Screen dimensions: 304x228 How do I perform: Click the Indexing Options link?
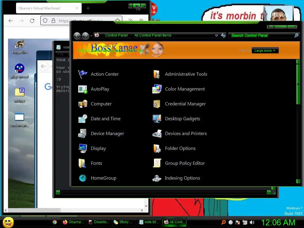tap(183, 178)
